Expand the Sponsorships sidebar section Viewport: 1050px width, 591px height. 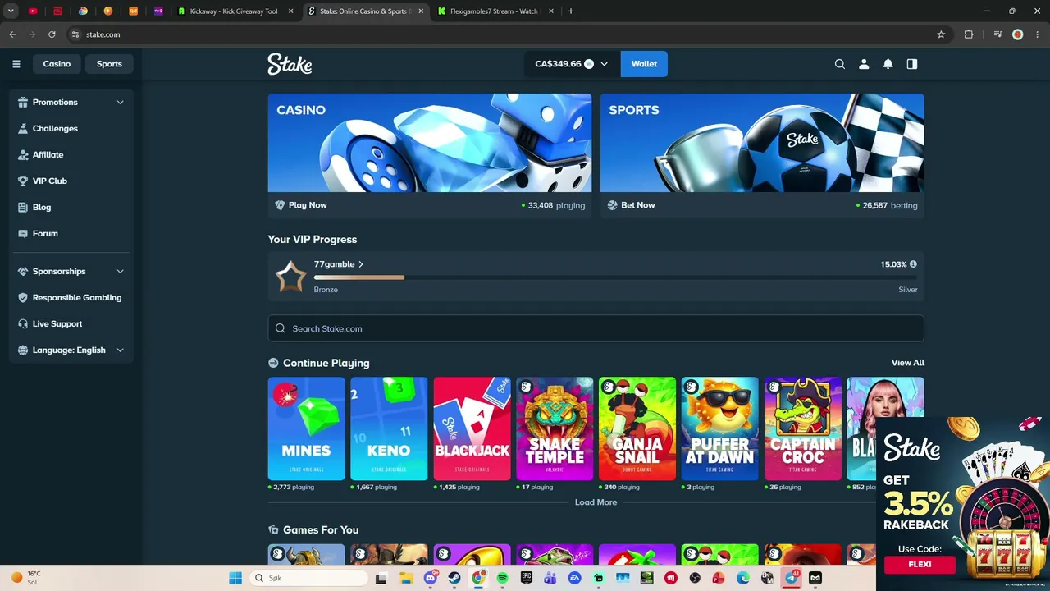(71, 272)
